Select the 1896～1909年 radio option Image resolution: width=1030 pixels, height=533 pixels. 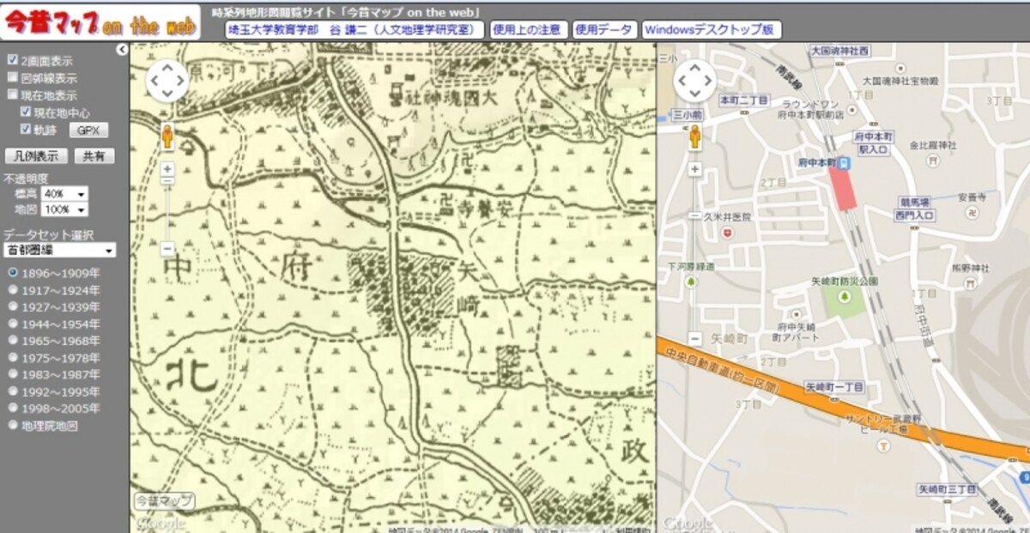pos(13,273)
